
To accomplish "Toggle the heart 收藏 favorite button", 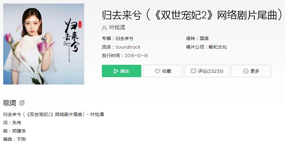I will (163, 71).
